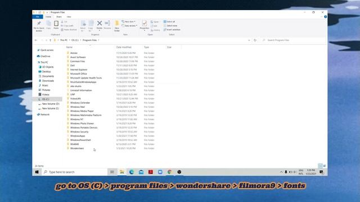Select Downloads in navigation pane

48,81
